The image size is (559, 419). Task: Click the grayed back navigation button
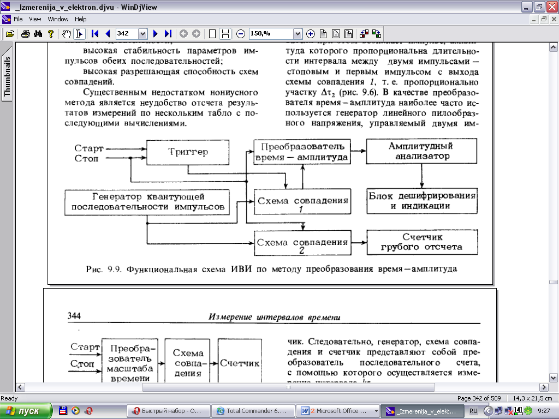(x=183, y=33)
